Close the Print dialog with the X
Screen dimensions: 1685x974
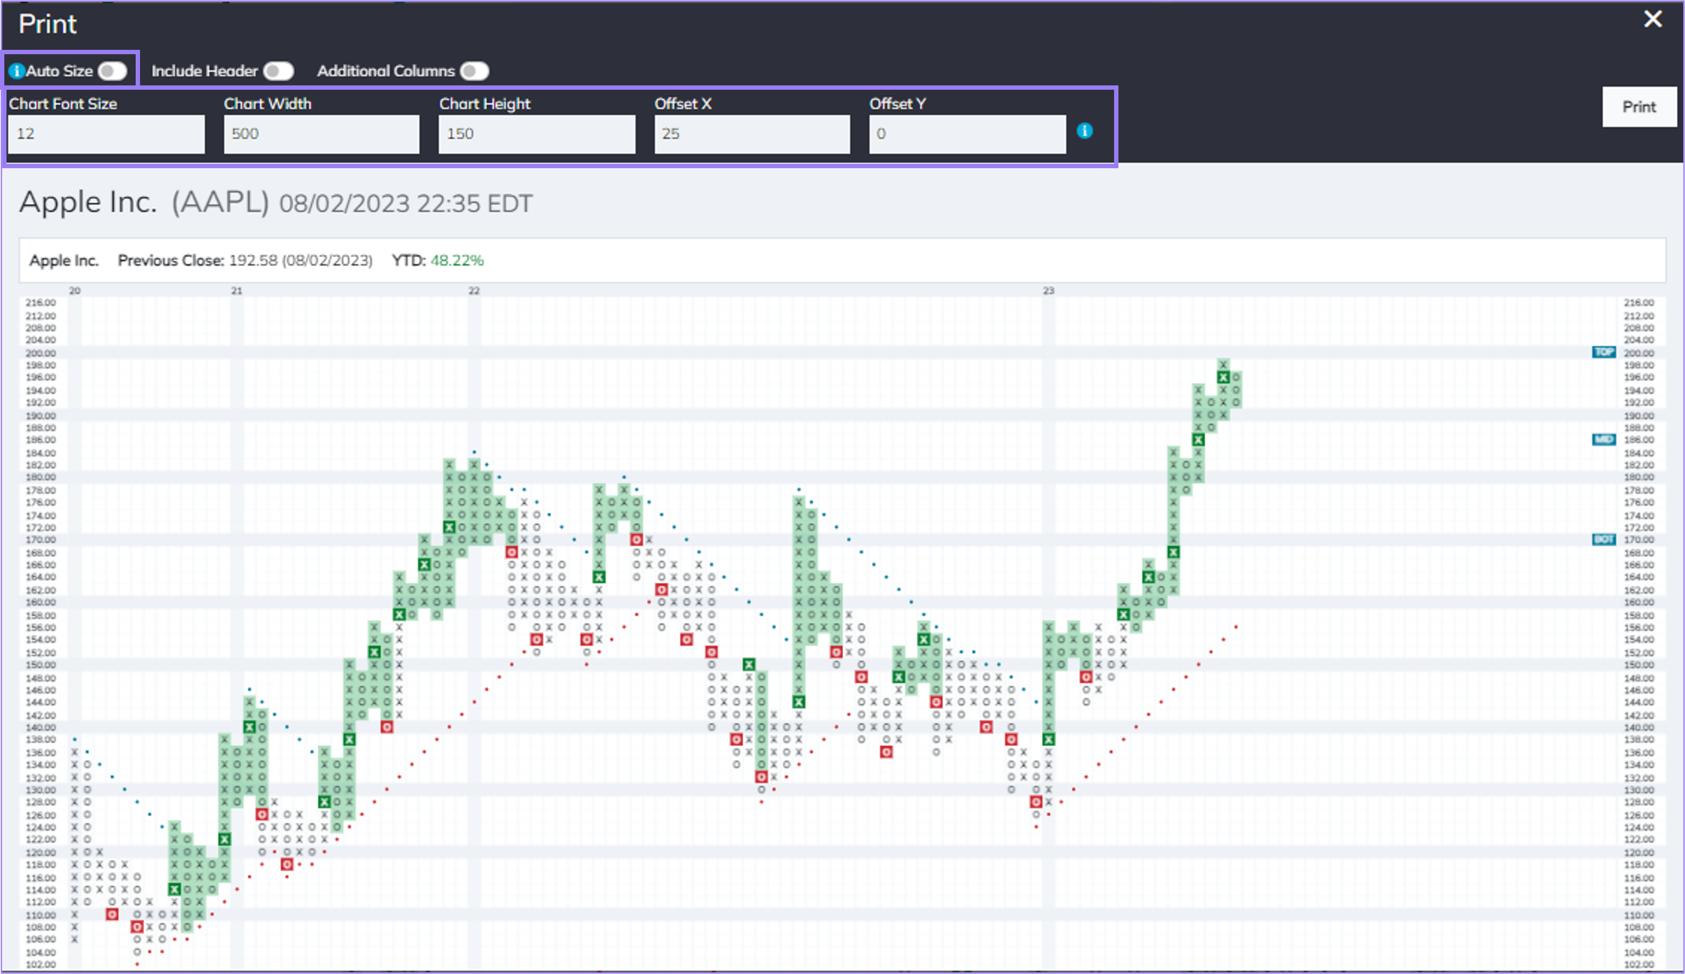click(x=1653, y=20)
